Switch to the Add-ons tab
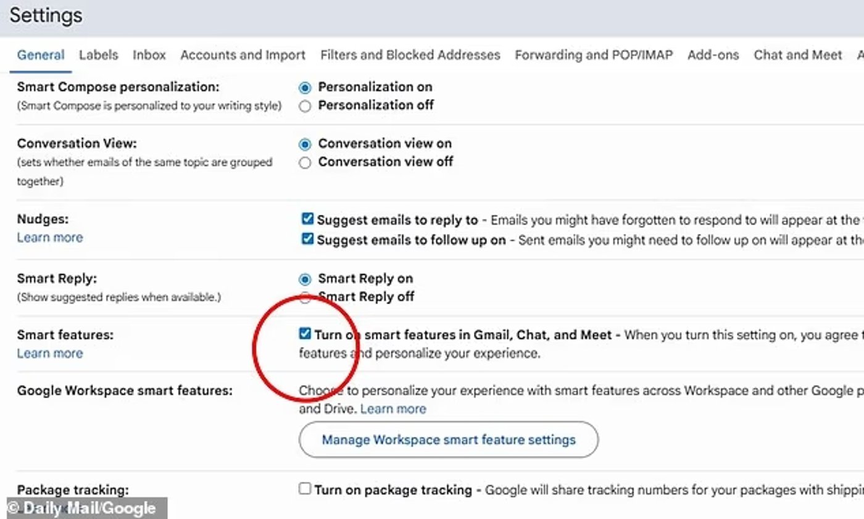This screenshot has width=864, height=519. pos(713,55)
